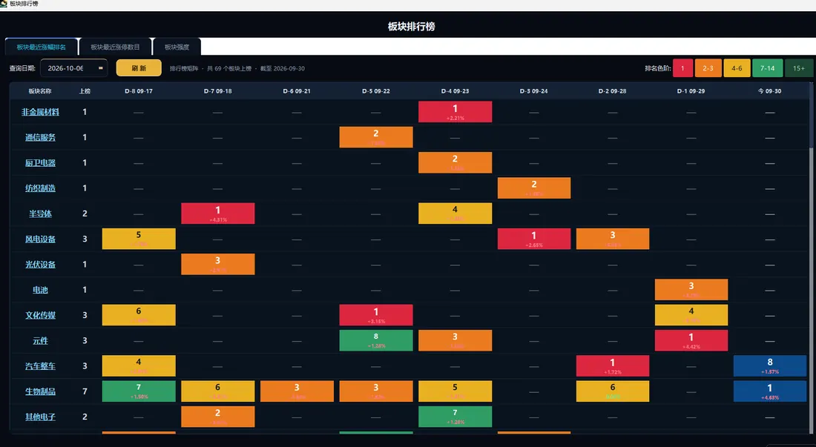
Task: Open the 汽车整车 sector link
Action: point(40,366)
